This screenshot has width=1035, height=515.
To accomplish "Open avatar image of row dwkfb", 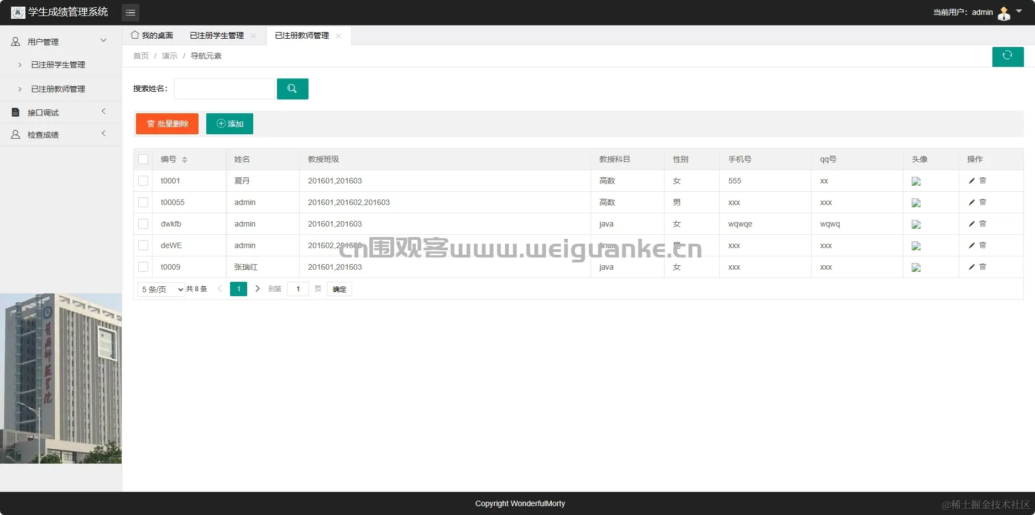I will [916, 224].
